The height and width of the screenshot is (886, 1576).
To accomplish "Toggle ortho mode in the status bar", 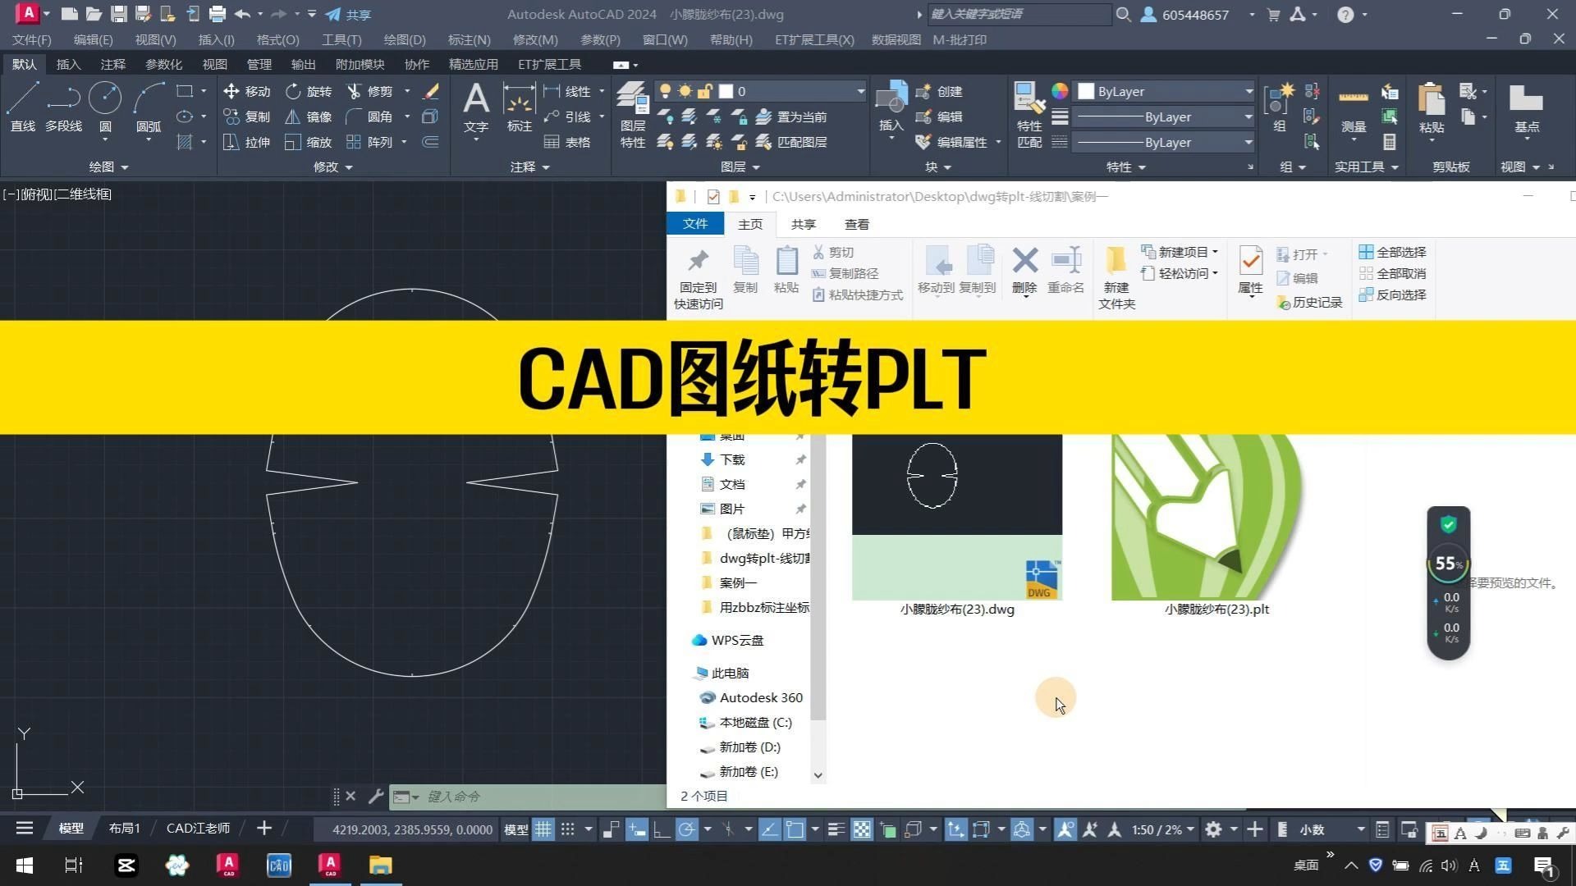I will [657, 829].
